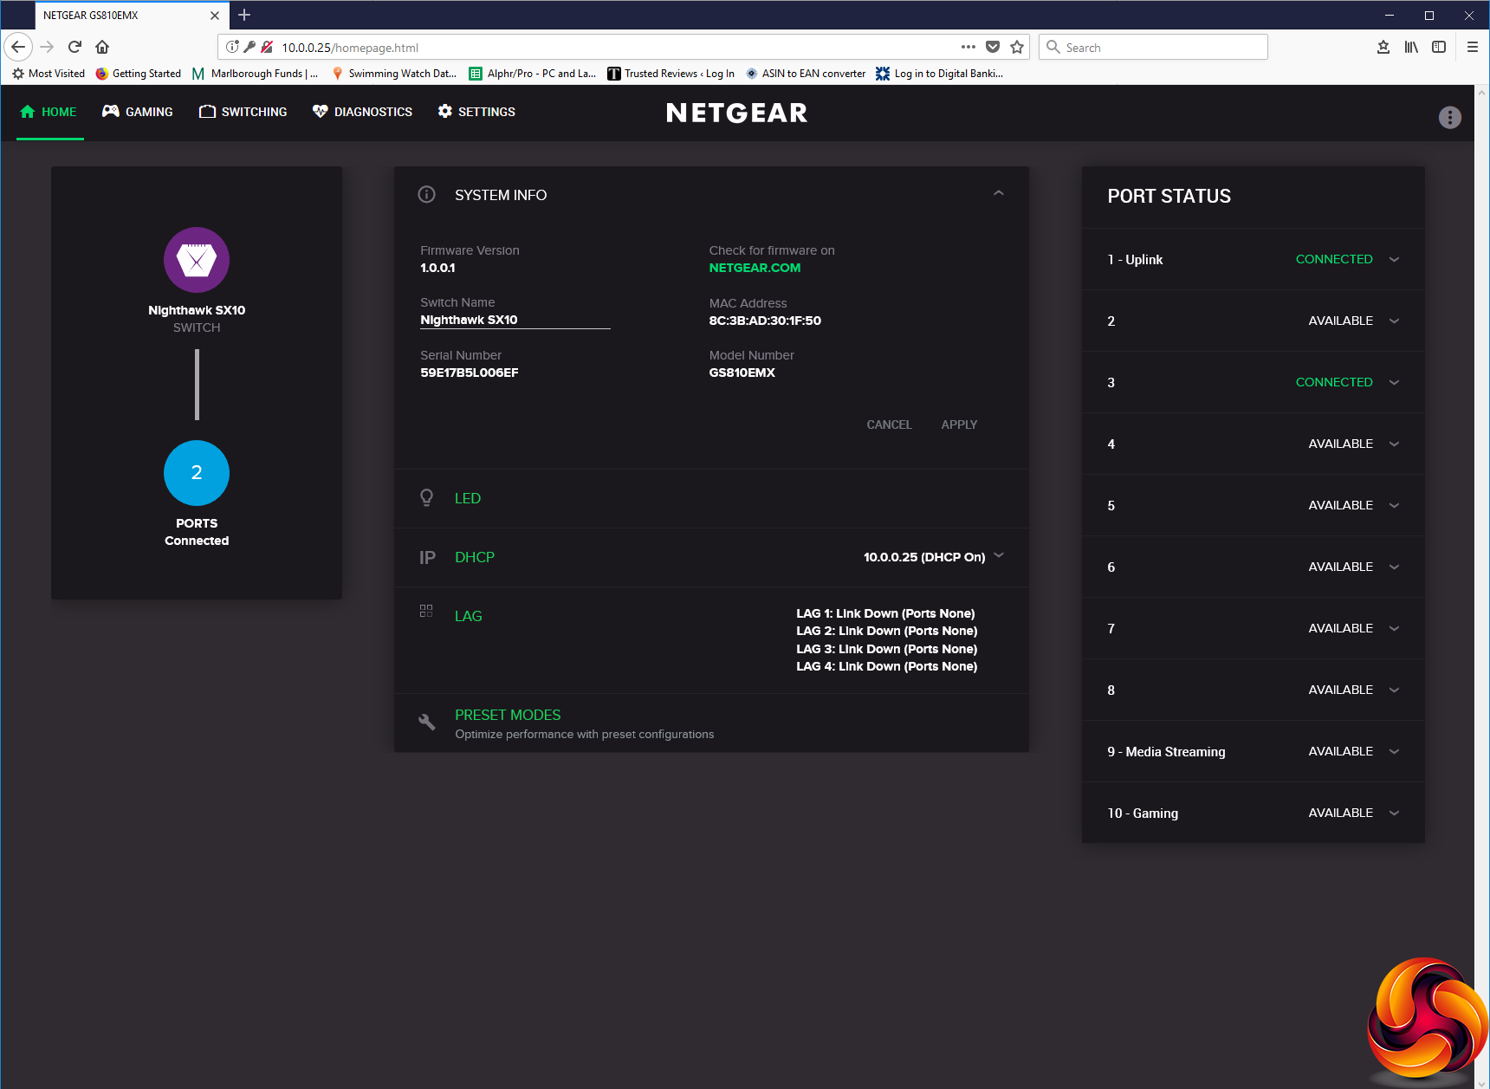
Task: Expand port 2 status details
Action: click(1394, 321)
